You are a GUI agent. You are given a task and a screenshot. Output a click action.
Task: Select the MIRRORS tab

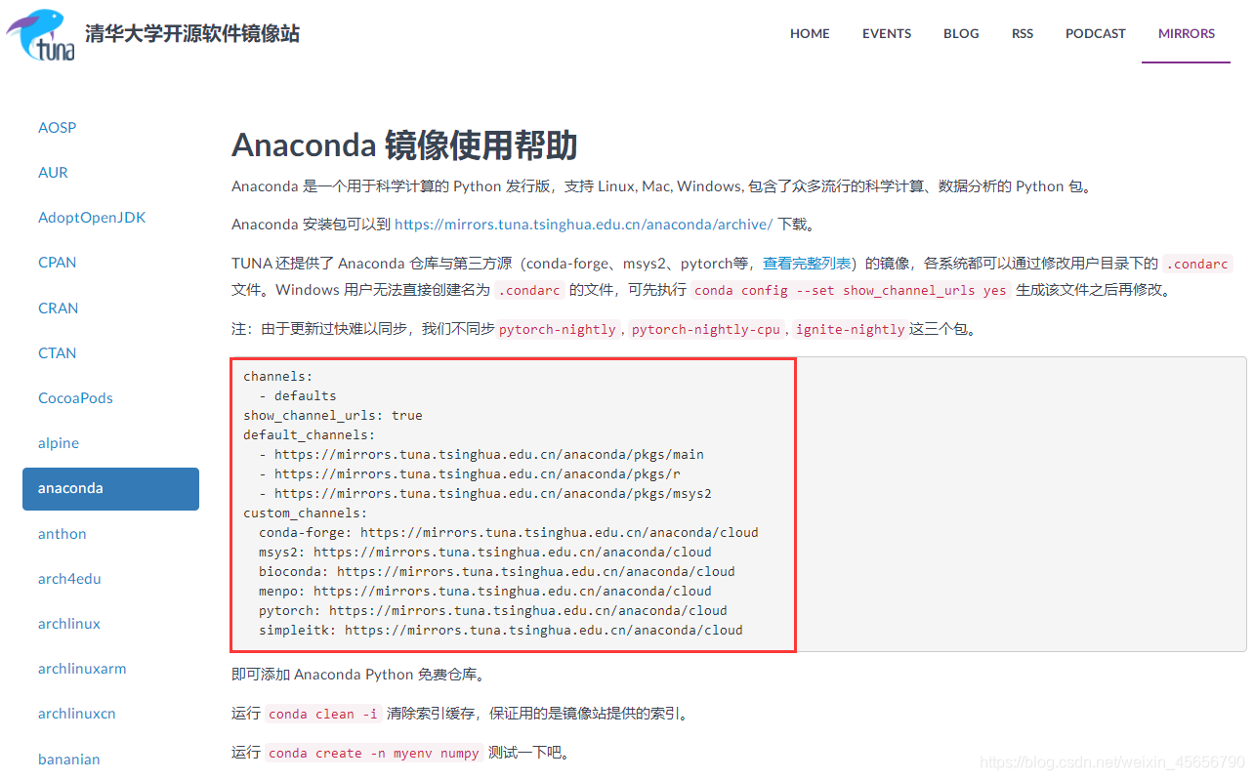pos(1187,33)
